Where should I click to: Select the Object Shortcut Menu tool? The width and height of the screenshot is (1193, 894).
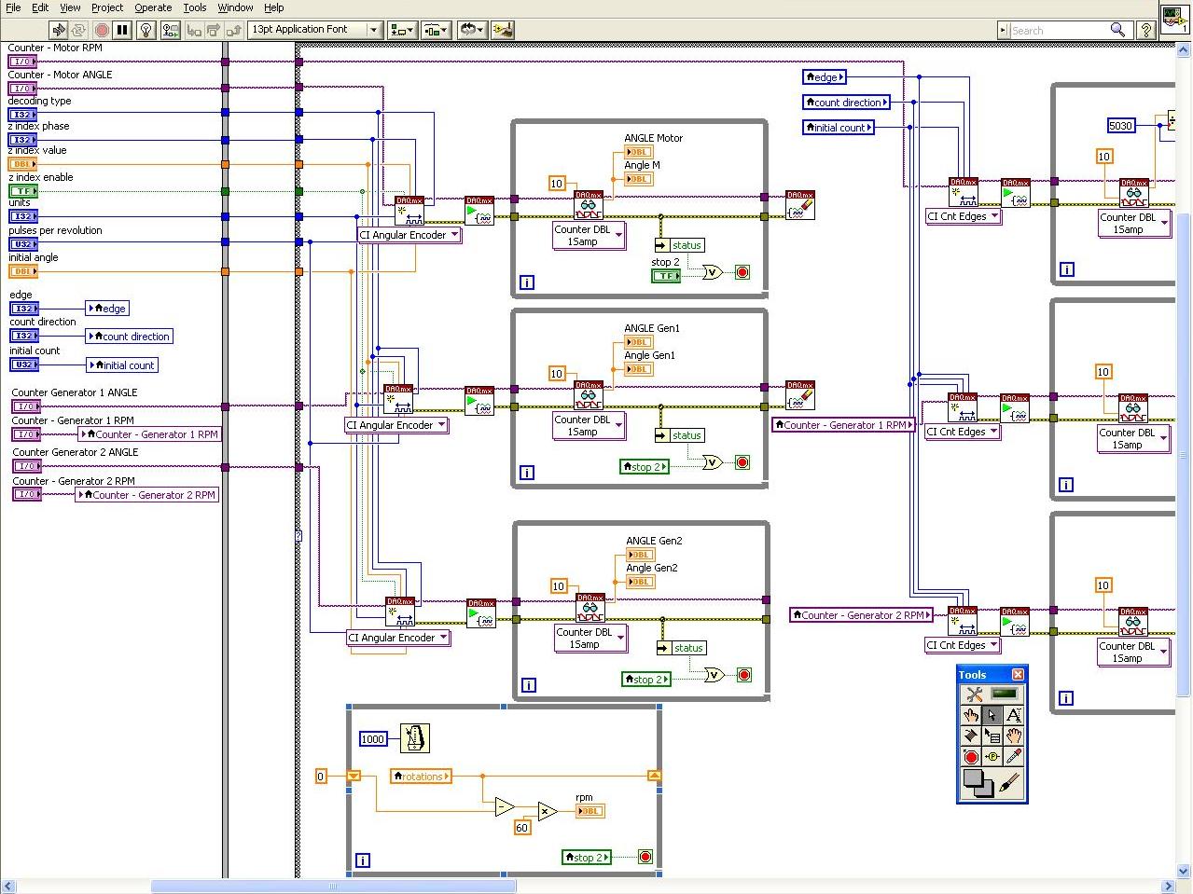992,736
